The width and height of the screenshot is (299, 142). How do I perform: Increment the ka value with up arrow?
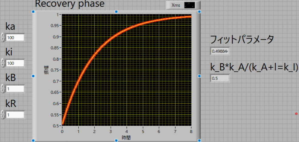pos(3,36)
